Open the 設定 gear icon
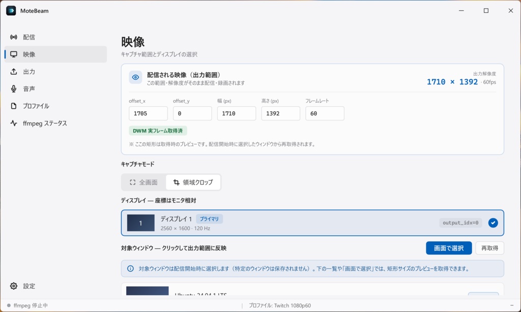The image size is (521, 312). (x=14, y=286)
